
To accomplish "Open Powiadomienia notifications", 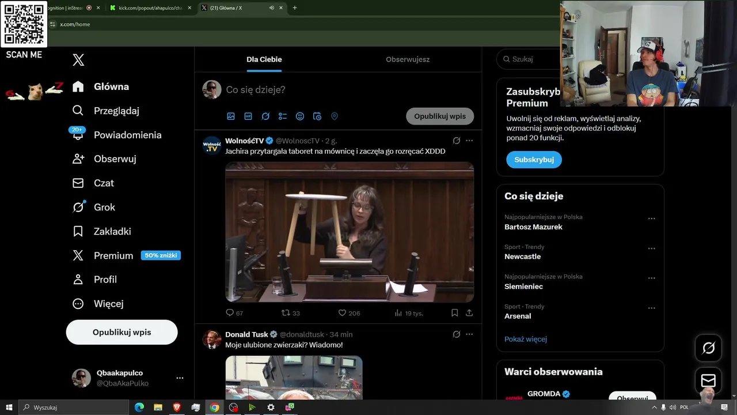I will (x=117, y=135).
